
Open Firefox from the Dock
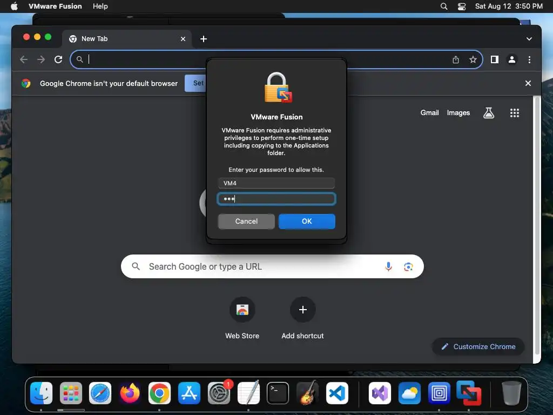130,393
